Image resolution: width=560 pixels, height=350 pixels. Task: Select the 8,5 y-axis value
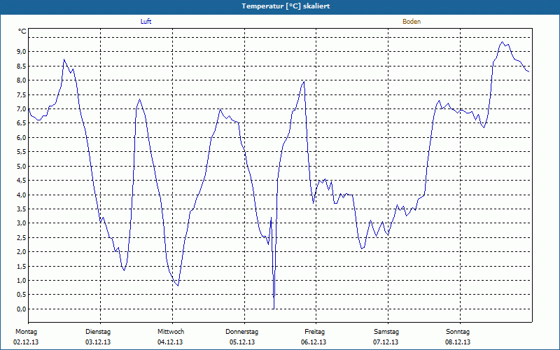click(22, 66)
